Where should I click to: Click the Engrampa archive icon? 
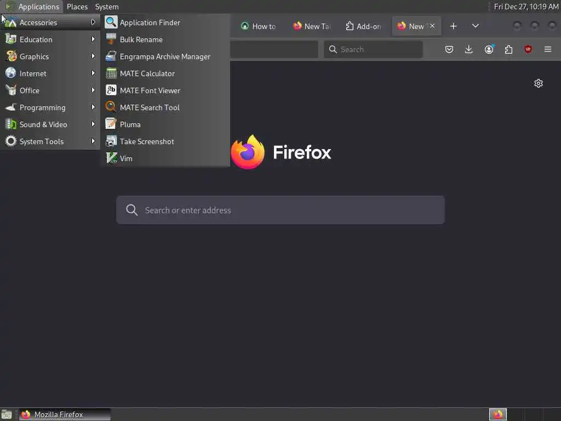coord(111,56)
